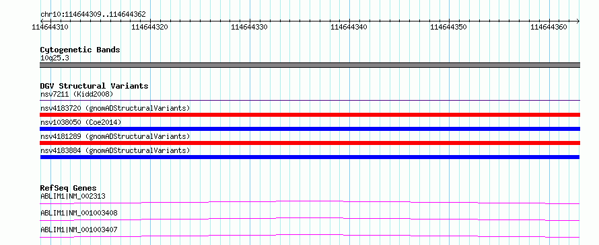The height and width of the screenshot is (245, 599).
Task: Open ABLIM1|NM_001003407 gene label
Action: [79, 230]
